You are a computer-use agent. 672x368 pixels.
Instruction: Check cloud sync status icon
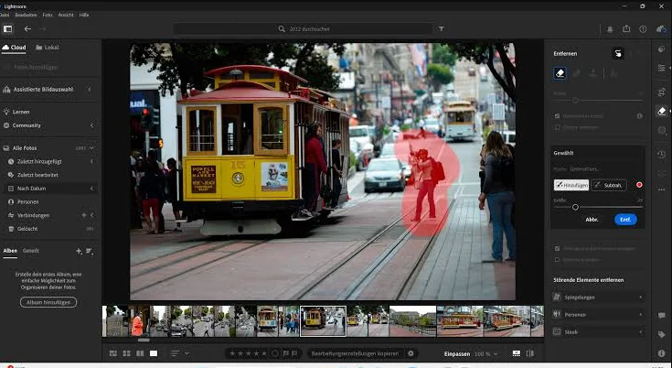tap(661, 29)
